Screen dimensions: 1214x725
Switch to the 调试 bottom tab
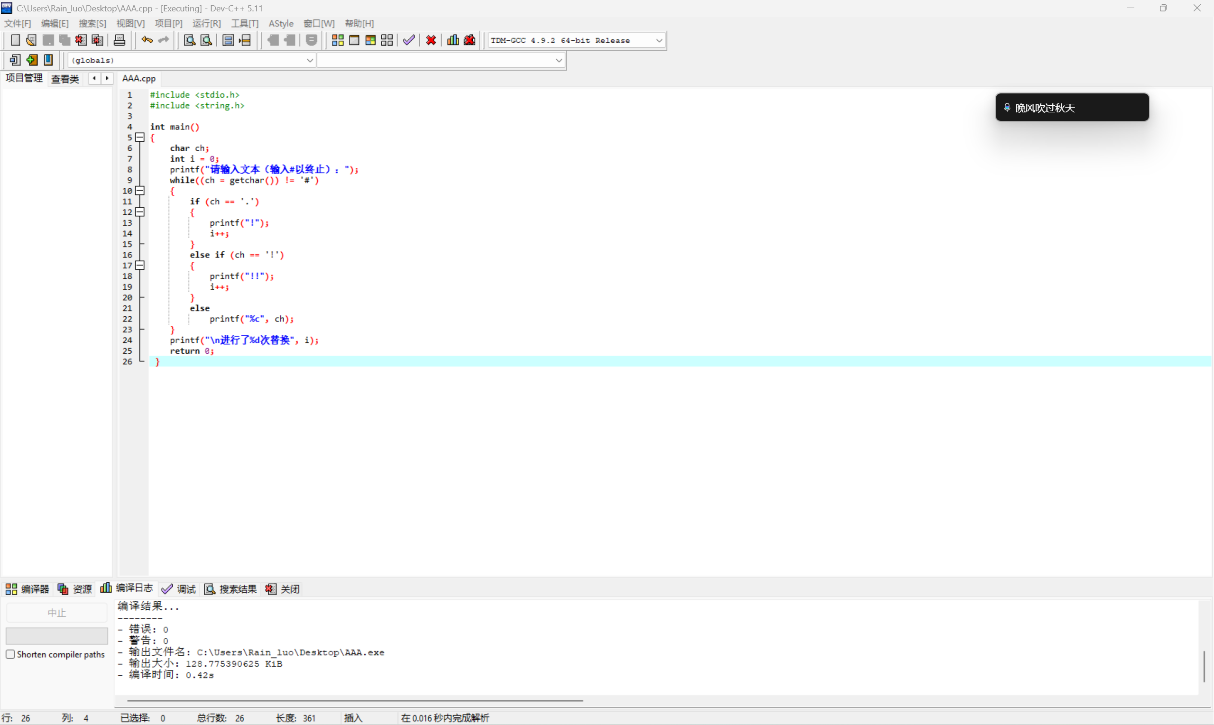179,589
